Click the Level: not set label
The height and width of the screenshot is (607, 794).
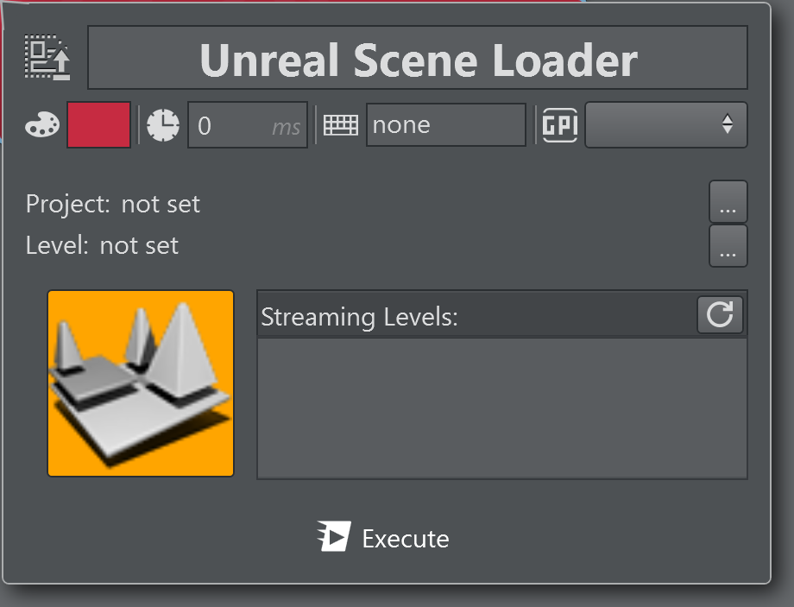tap(103, 246)
